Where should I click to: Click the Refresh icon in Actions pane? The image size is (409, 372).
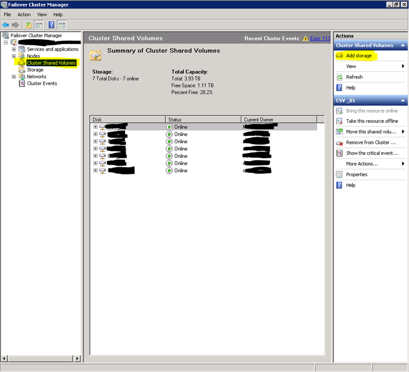pyautogui.click(x=339, y=77)
